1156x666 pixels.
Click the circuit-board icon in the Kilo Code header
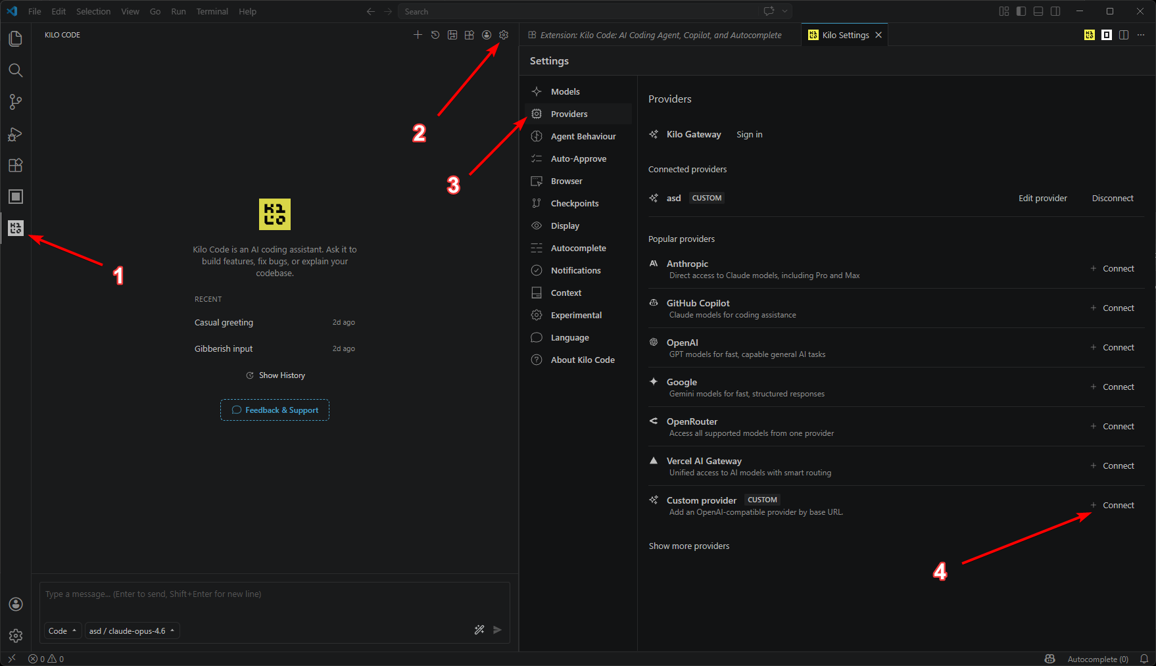click(452, 35)
